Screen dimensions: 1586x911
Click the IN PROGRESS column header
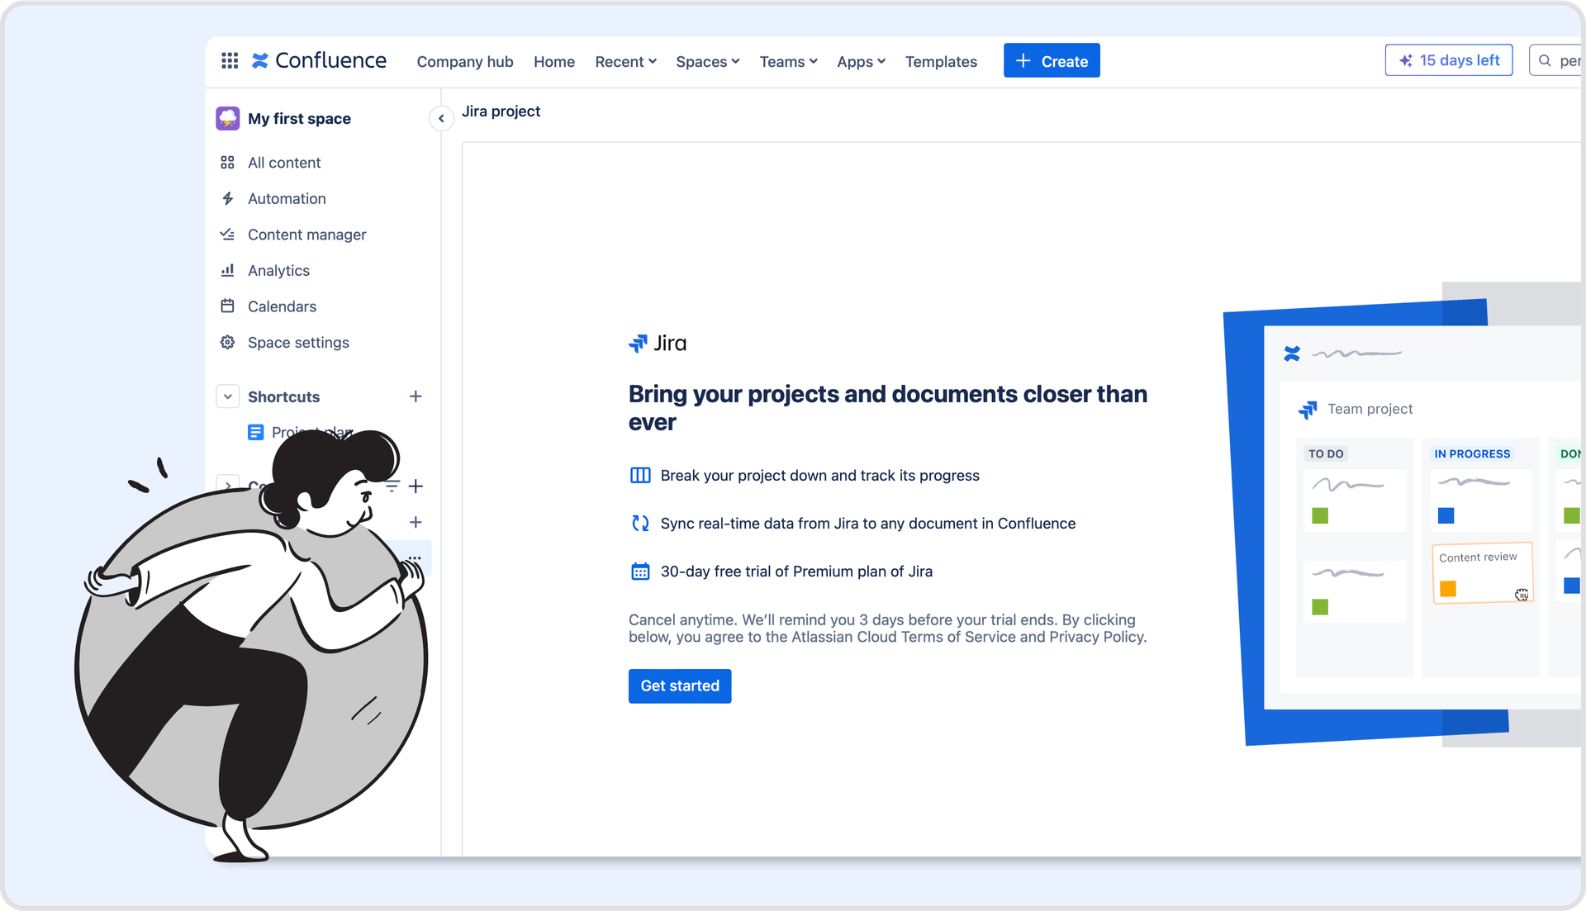[1472, 454]
